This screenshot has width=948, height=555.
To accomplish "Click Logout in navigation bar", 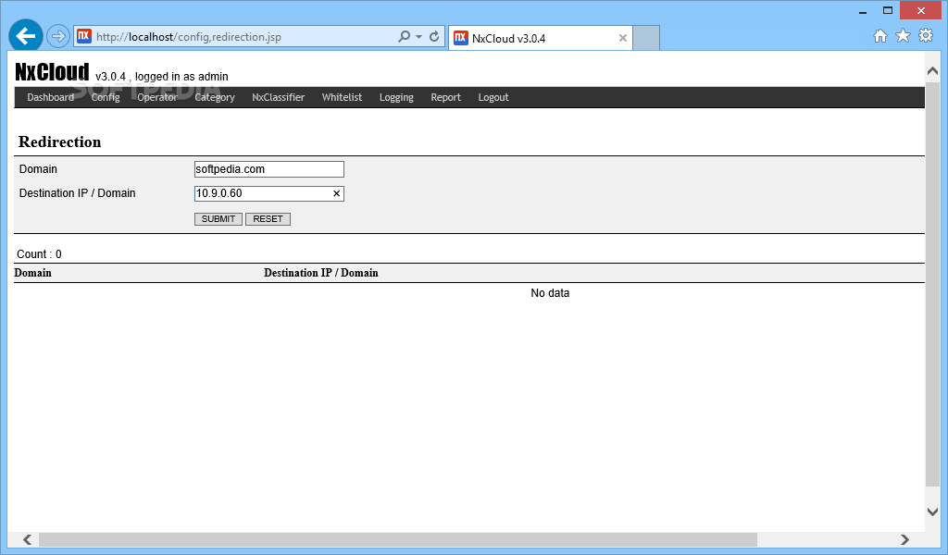I will 493,97.
